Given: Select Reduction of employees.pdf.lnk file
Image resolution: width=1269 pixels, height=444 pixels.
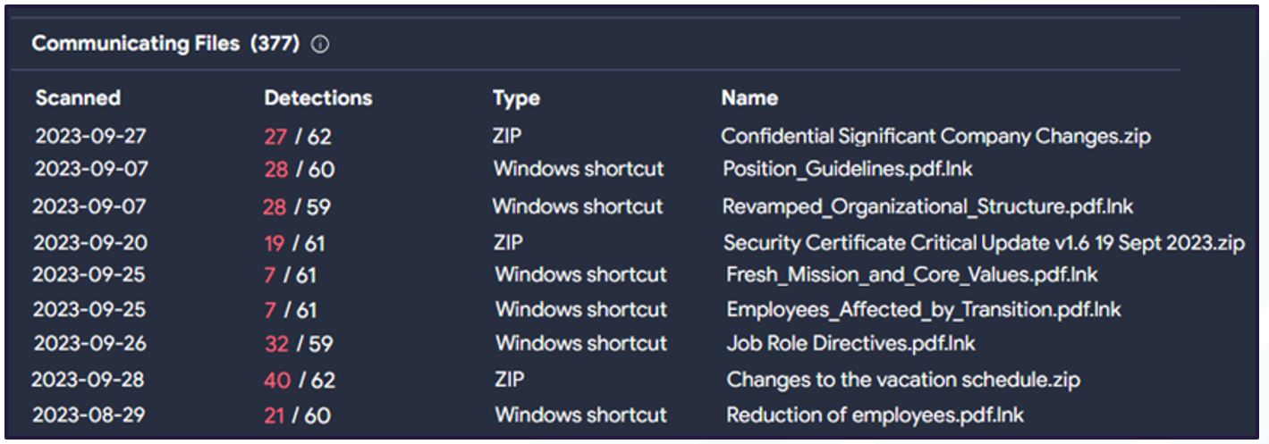Looking at the screenshot, I should (875, 415).
